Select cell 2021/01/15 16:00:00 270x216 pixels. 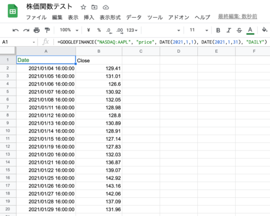46,139
